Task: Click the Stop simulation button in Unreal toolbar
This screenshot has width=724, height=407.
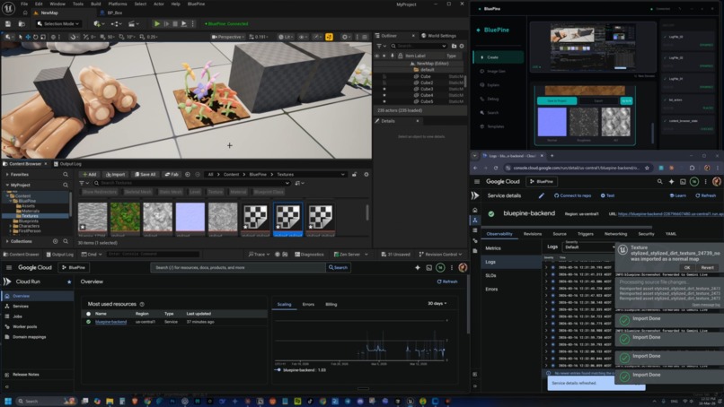Action: (175, 23)
